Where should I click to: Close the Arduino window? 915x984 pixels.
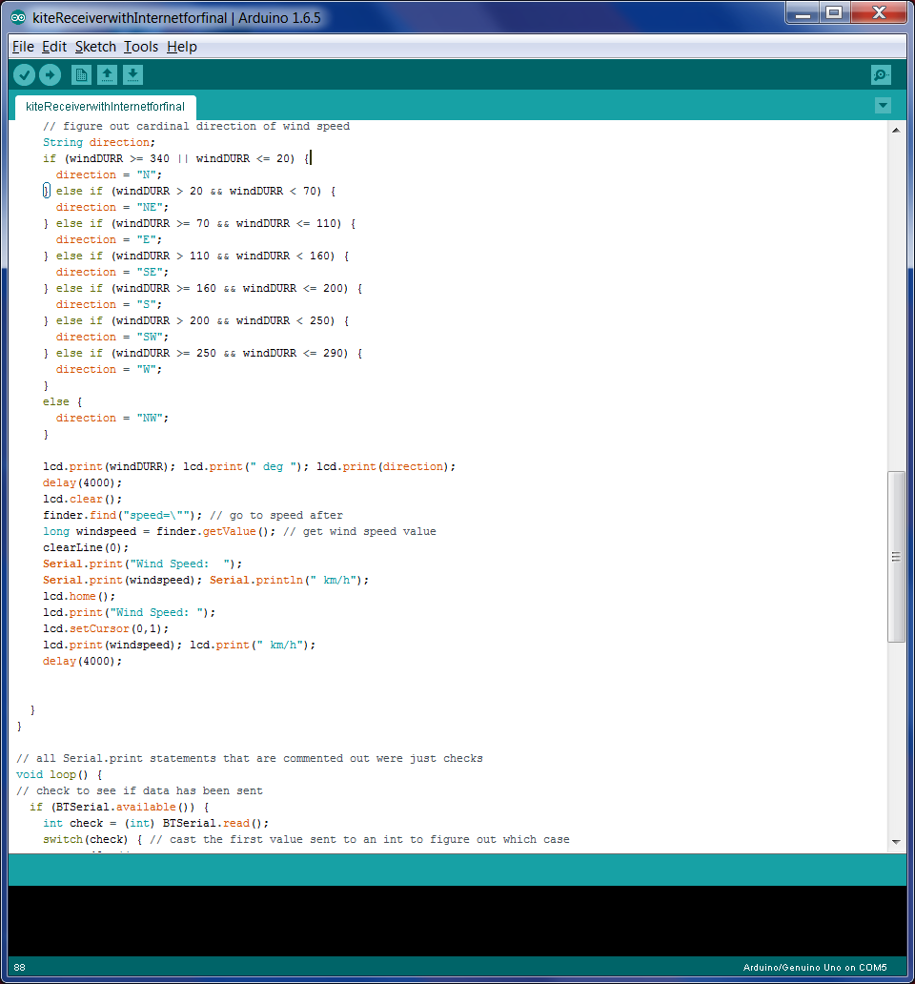pos(879,13)
